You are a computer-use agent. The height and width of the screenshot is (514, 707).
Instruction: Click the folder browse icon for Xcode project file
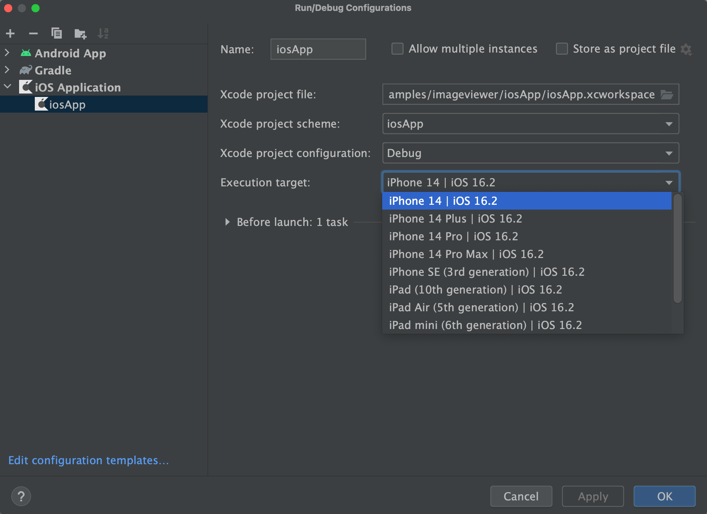[x=667, y=94]
